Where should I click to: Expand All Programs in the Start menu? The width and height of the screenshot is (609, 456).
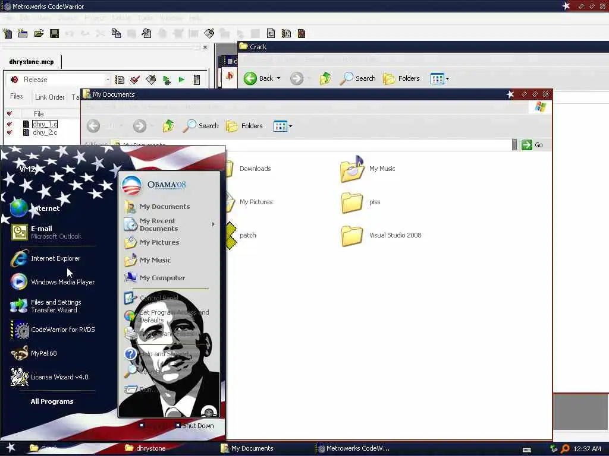pyautogui.click(x=52, y=401)
